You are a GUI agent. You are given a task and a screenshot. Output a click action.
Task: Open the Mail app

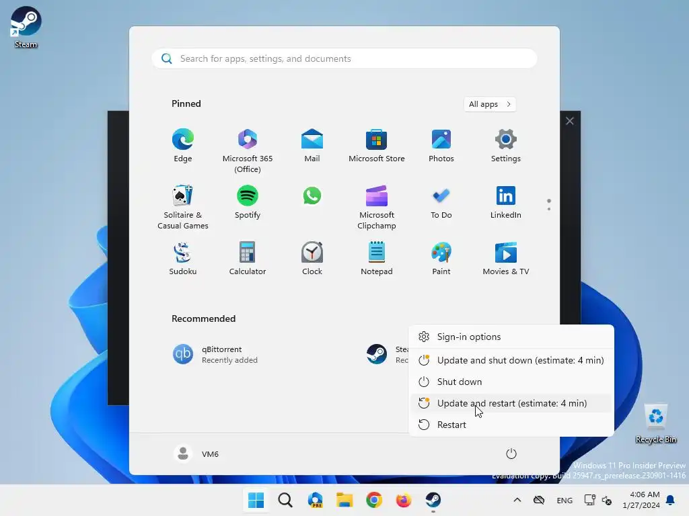pyautogui.click(x=312, y=146)
